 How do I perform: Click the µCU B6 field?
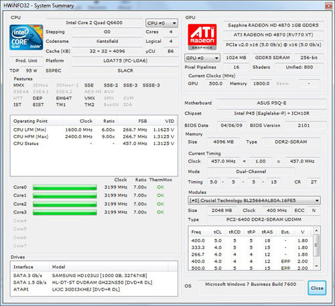coord(171,51)
